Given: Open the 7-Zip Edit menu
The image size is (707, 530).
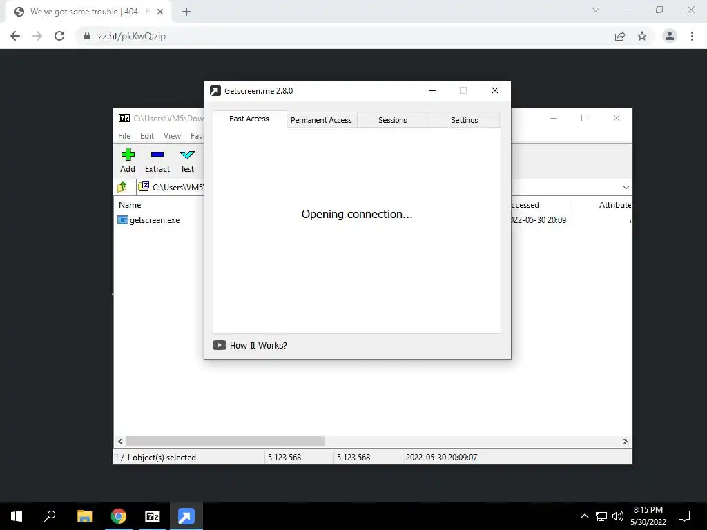Looking at the screenshot, I should tap(147, 136).
